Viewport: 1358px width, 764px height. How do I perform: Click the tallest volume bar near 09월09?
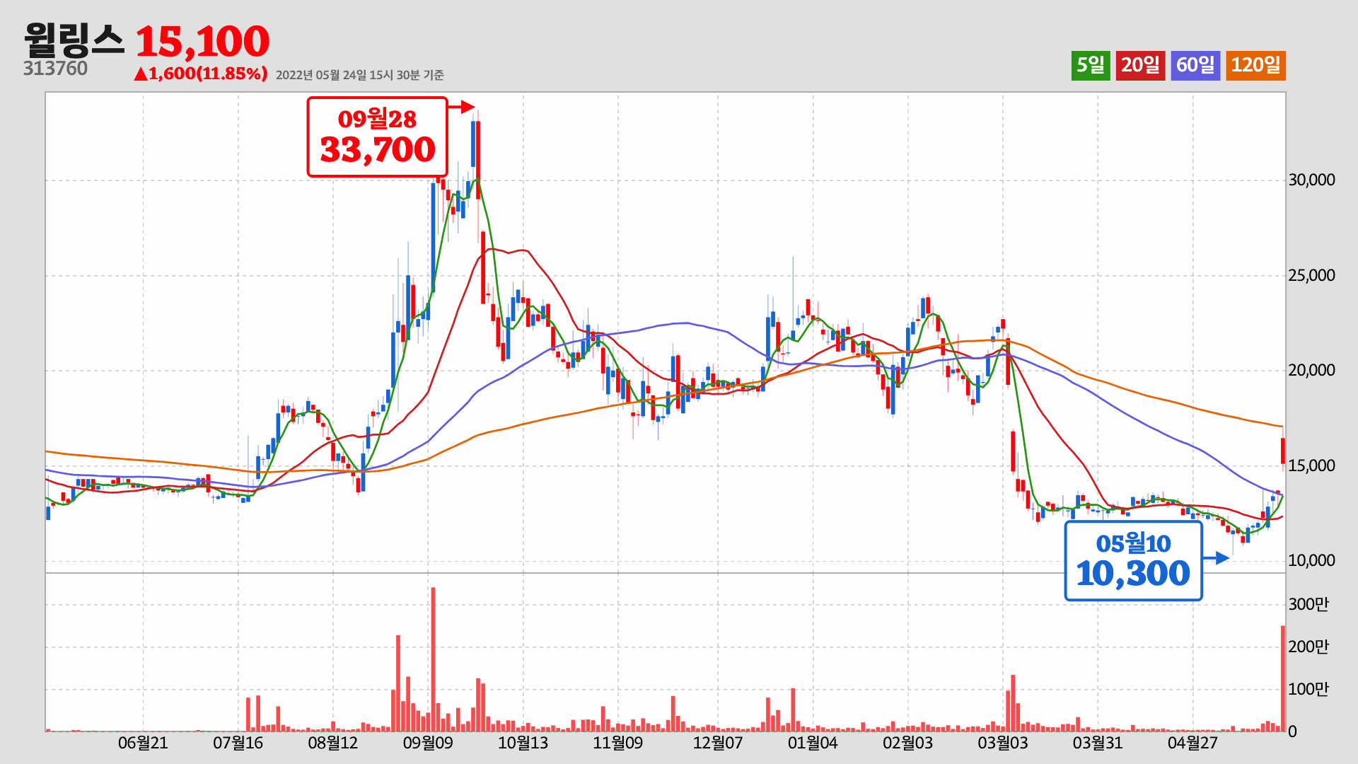click(x=433, y=659)
